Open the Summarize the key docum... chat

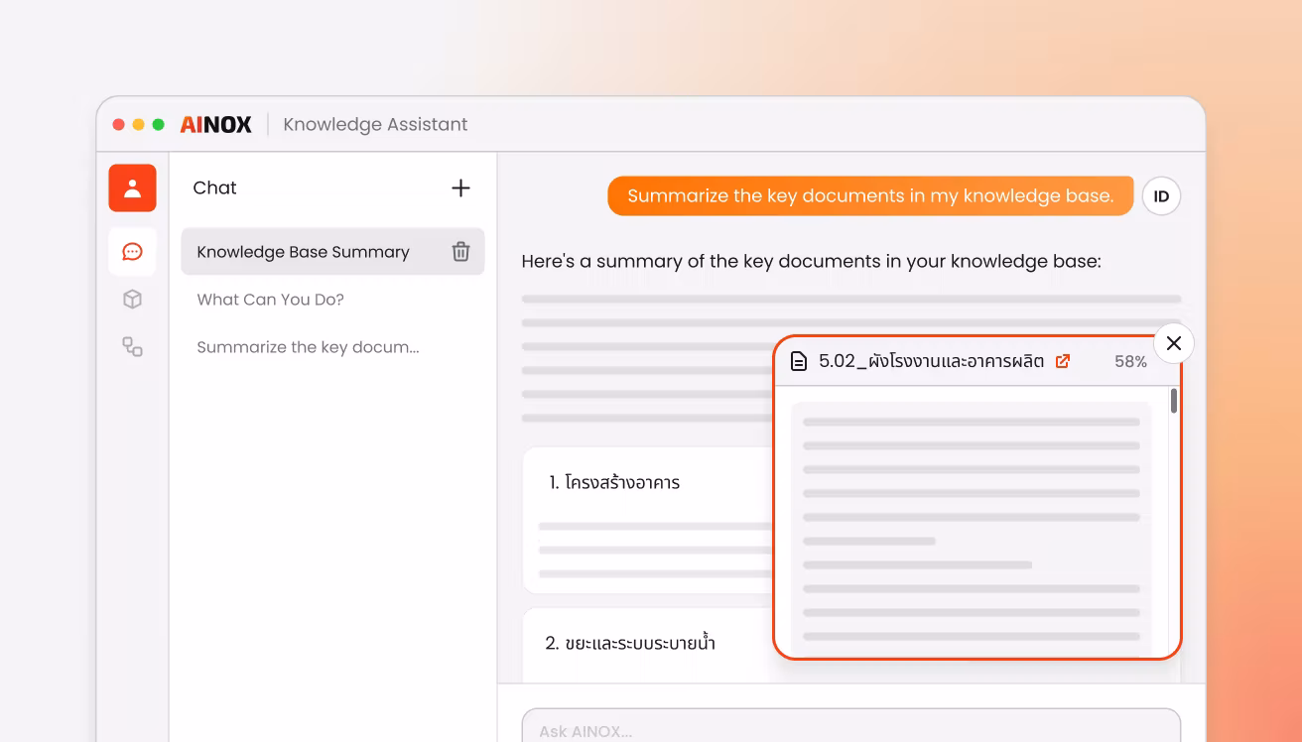[308, 347]
